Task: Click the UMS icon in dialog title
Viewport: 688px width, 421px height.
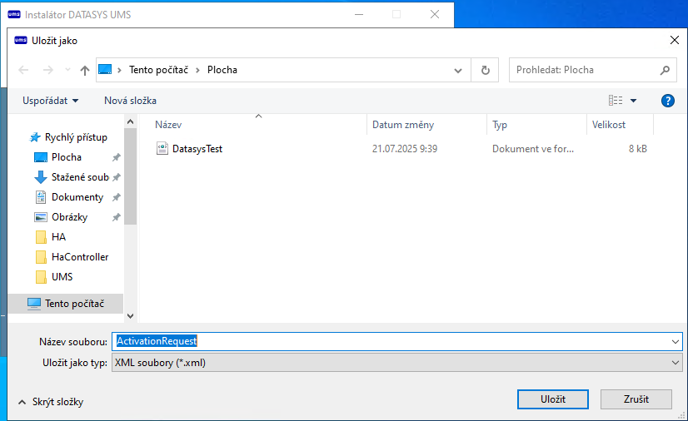Action: pos(21,40)
